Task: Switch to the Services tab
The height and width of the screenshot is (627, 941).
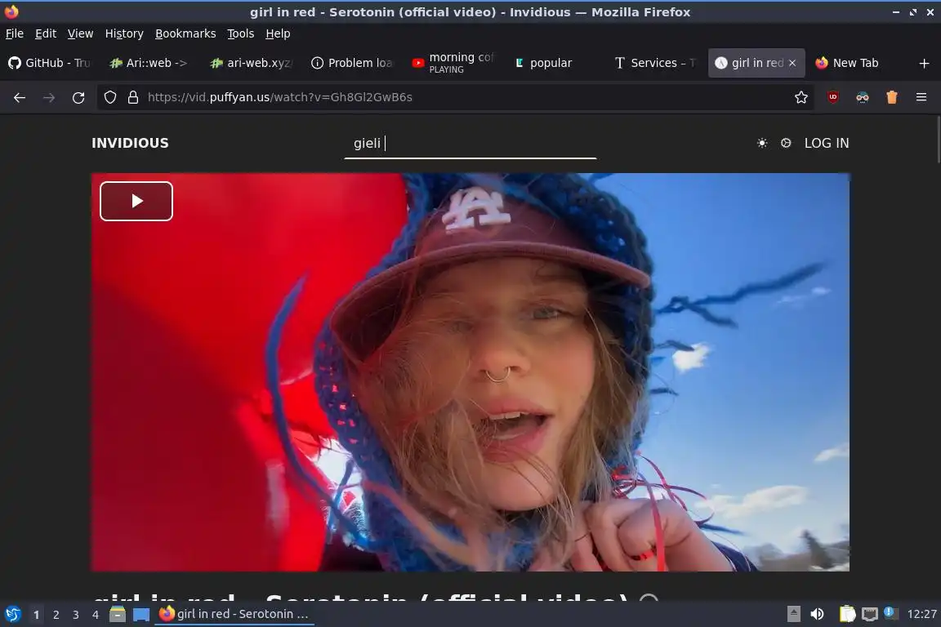Action: coord(655,63)
